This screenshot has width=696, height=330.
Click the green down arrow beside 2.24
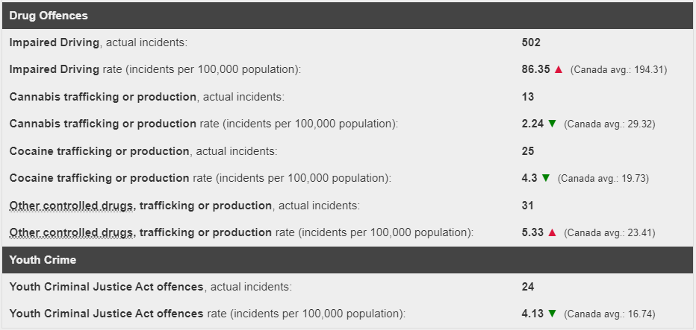click(552, 124)
